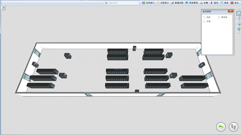The width and height of the screenshot is (241, 135).
Task: Open the 告警 alarm view
Action: tap(204, 3)
